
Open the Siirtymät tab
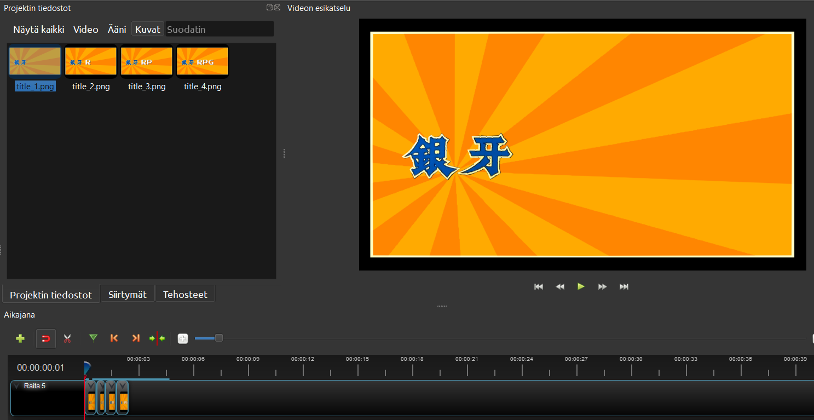tap(128, 295)
